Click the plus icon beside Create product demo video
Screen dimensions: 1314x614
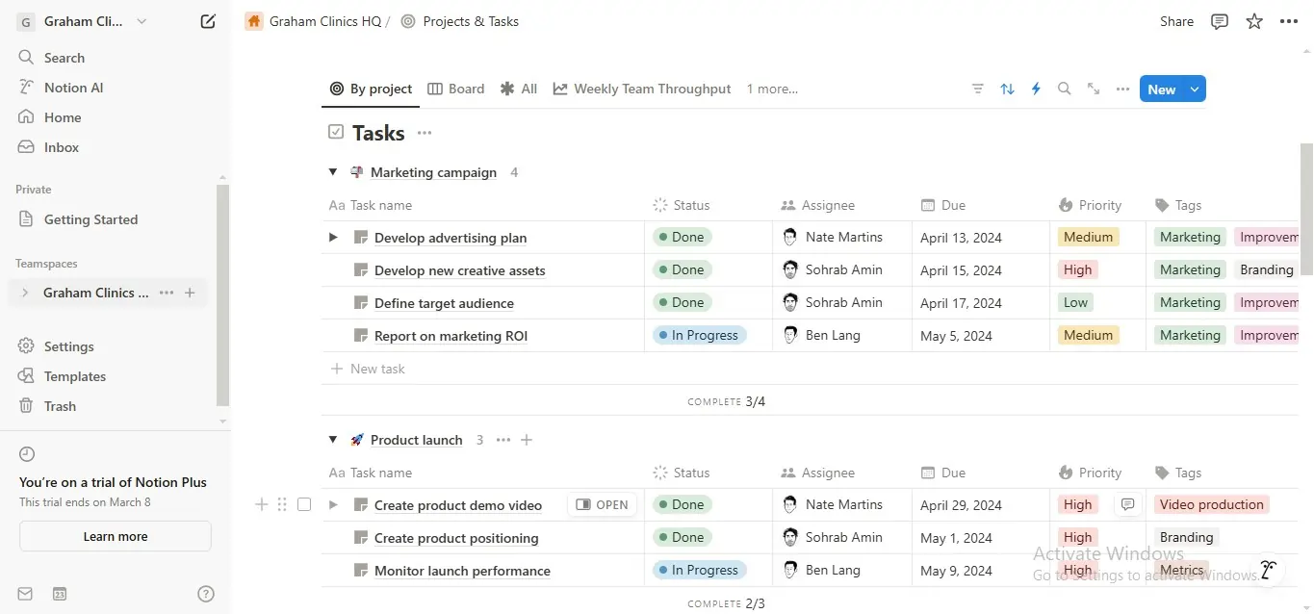coord(261,504)
